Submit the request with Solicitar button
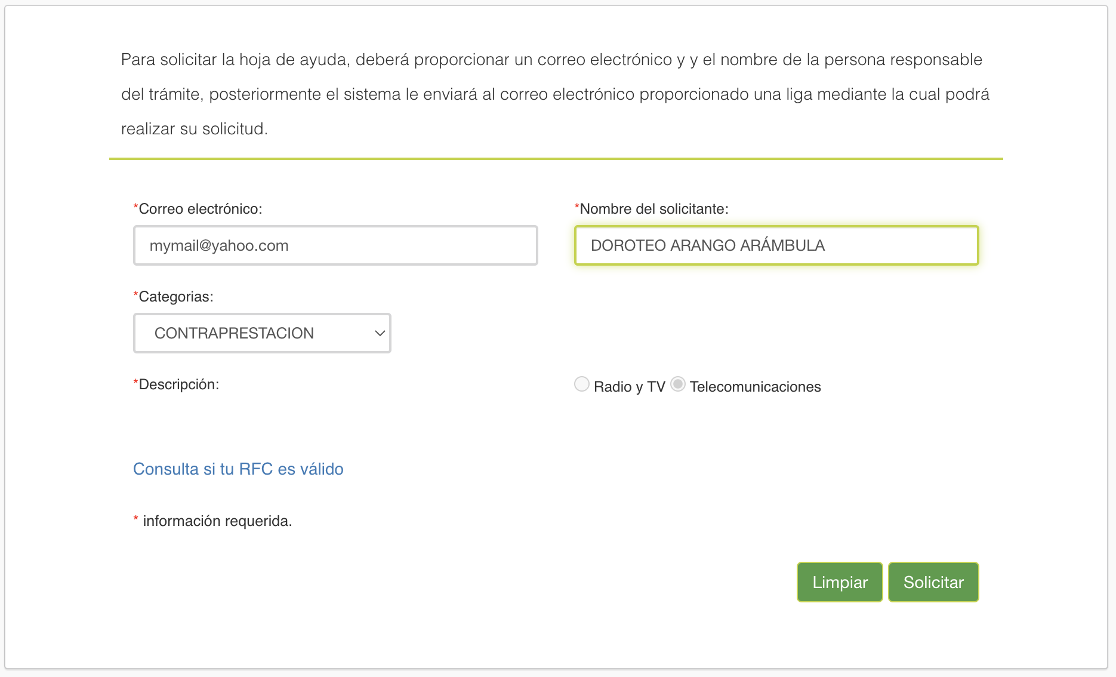This screenshot has height=677, width=1116. [x=933, y=582]
